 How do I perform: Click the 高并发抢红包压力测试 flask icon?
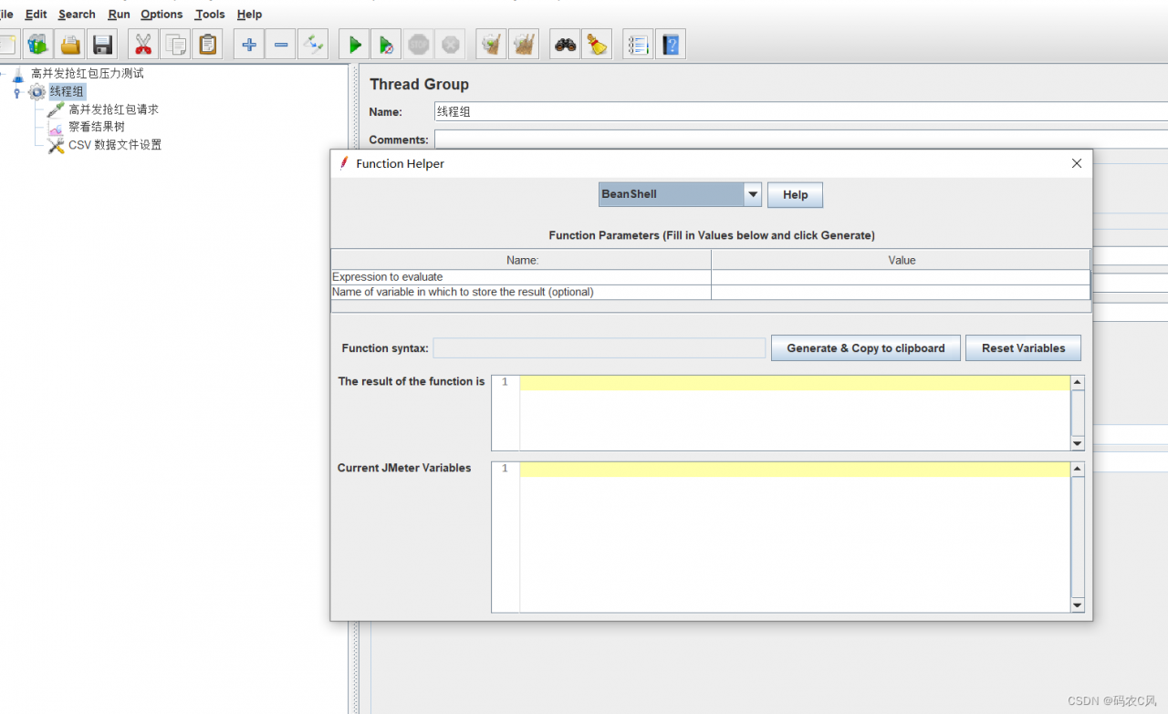[18, 74]
